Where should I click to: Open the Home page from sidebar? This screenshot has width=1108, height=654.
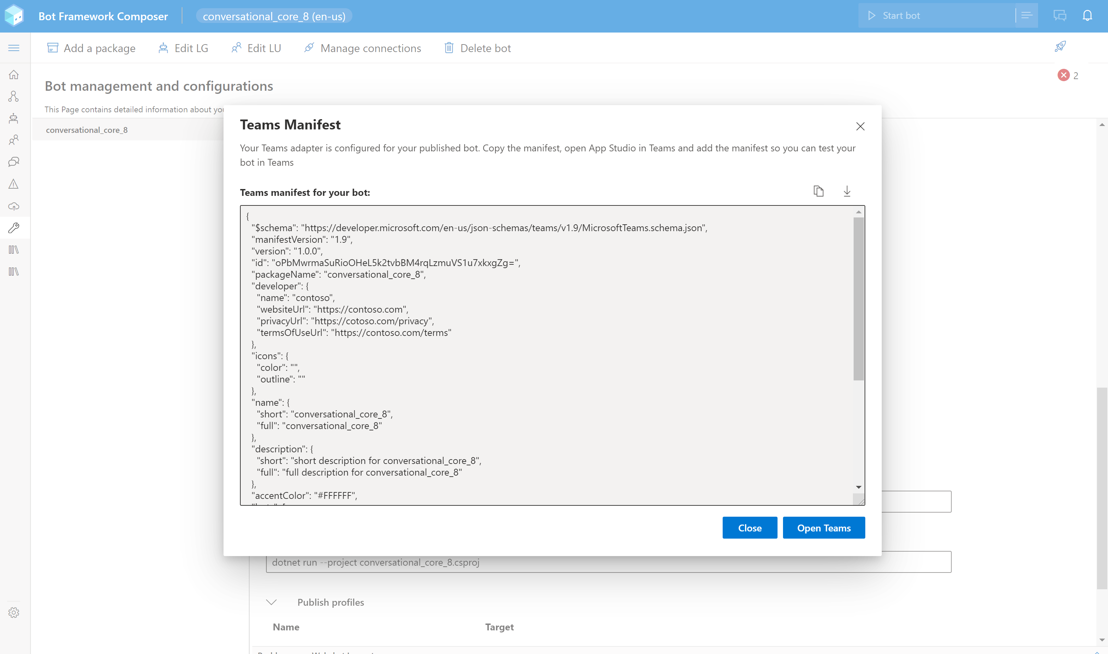(14, 75)
